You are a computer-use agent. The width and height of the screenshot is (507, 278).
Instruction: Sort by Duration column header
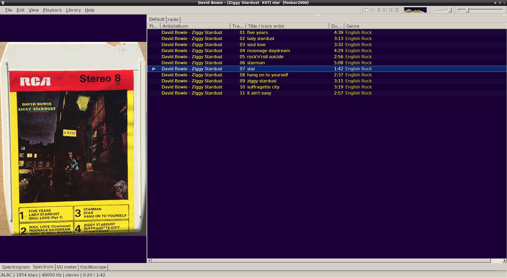[337, 26]
